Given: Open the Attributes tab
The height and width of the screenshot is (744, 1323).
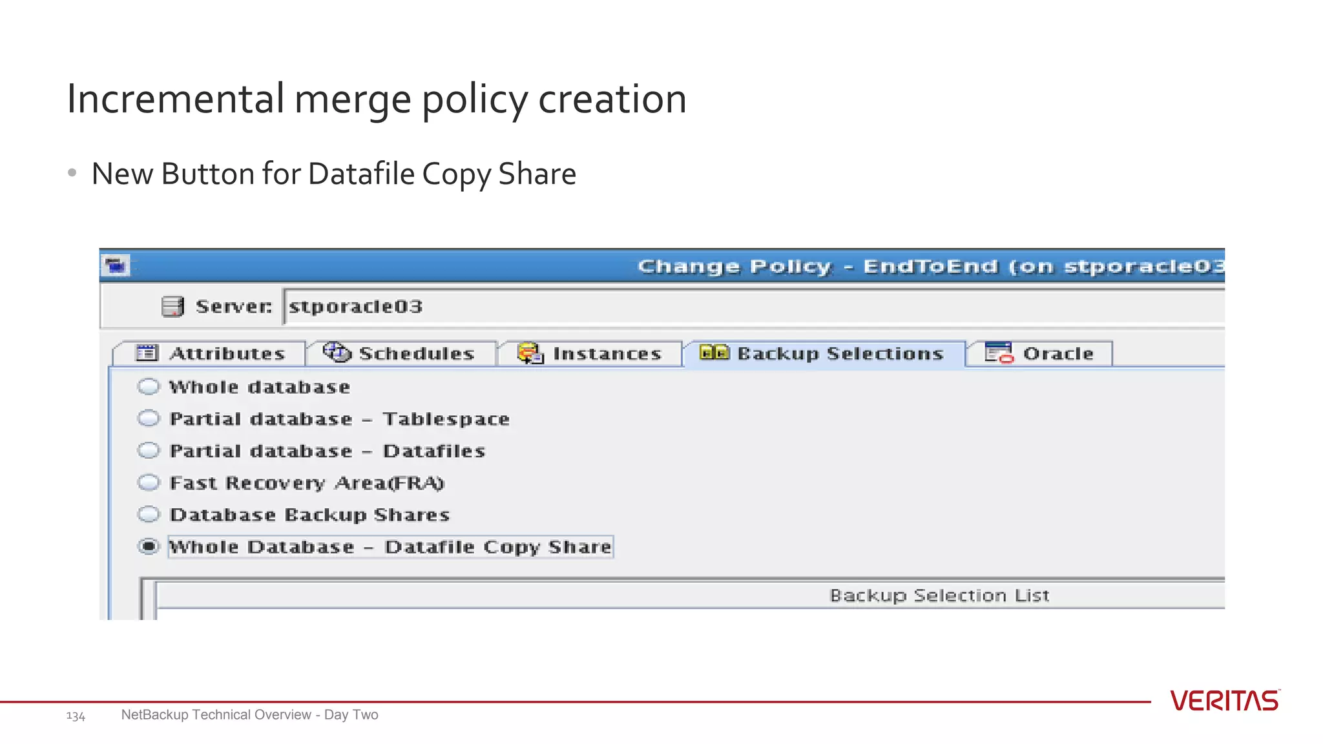Looking at the screenshot, I should [209, 353].
